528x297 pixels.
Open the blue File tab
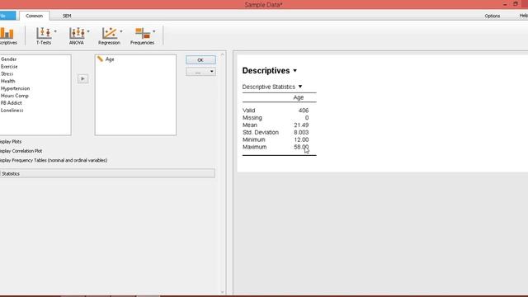pyautogui.click(x=7, y=16)
